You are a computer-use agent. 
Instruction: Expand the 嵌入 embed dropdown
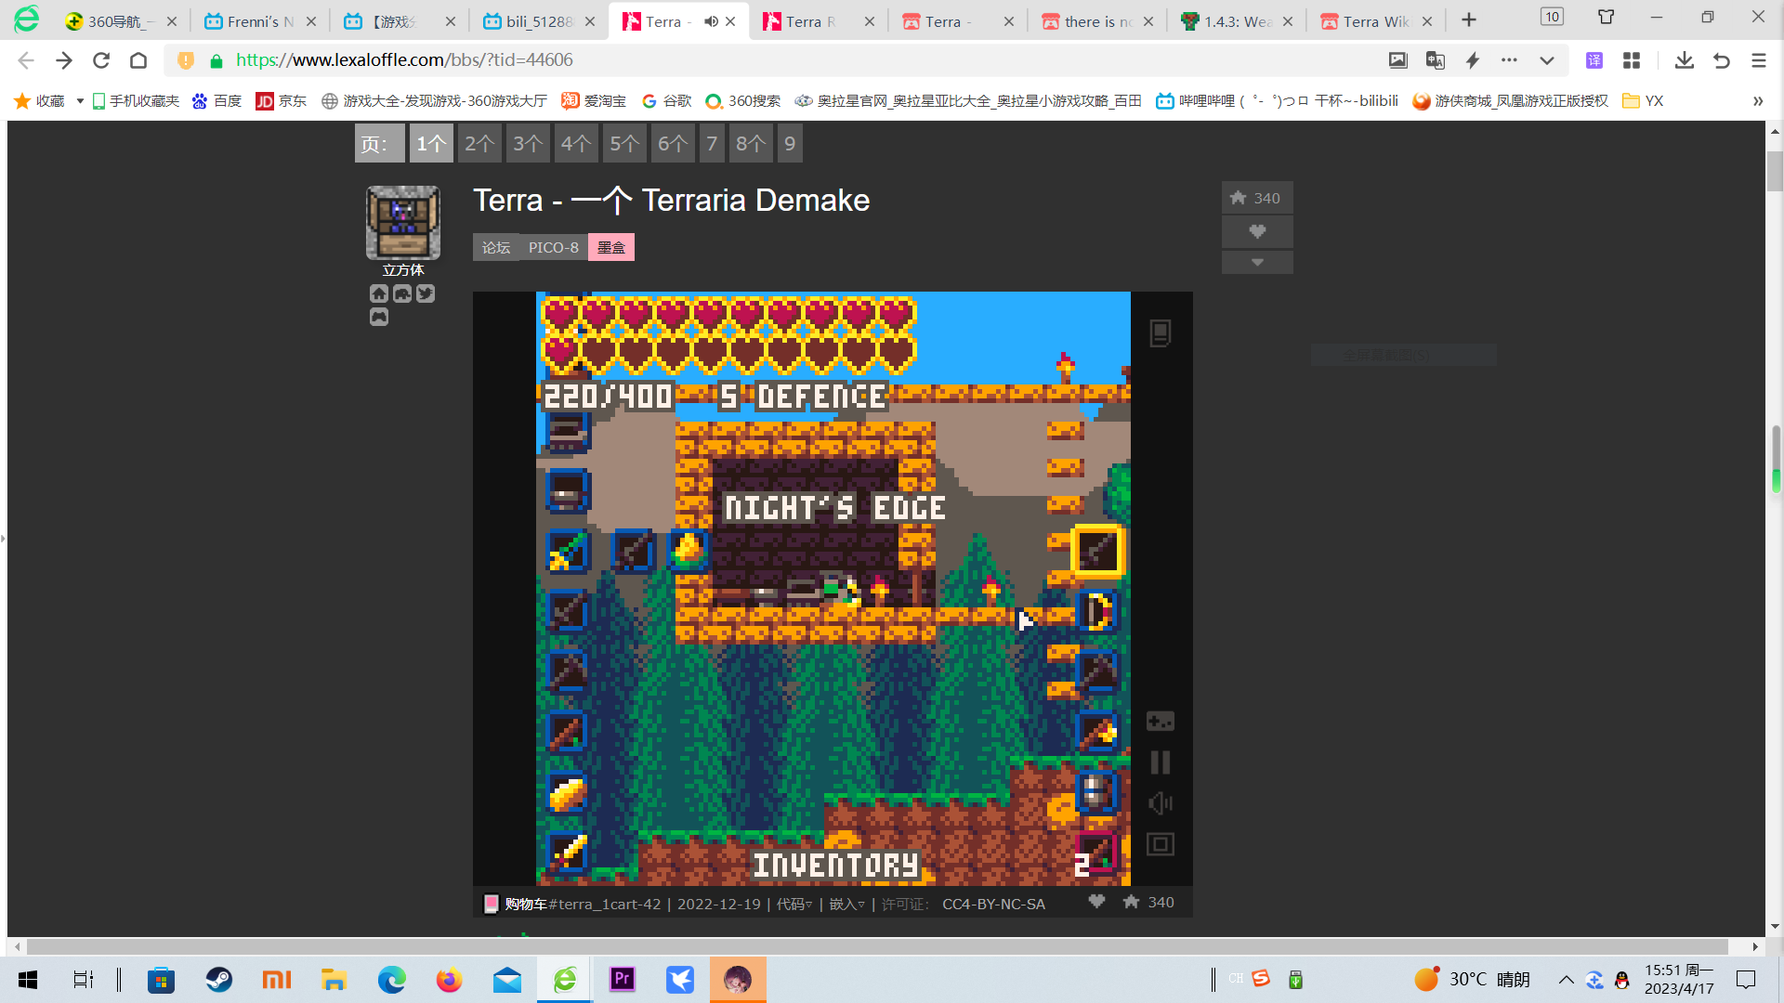tap(846, 904)
